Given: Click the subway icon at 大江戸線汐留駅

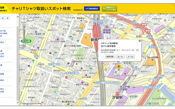Looking at the screenshot, I should tap(125, 84).
